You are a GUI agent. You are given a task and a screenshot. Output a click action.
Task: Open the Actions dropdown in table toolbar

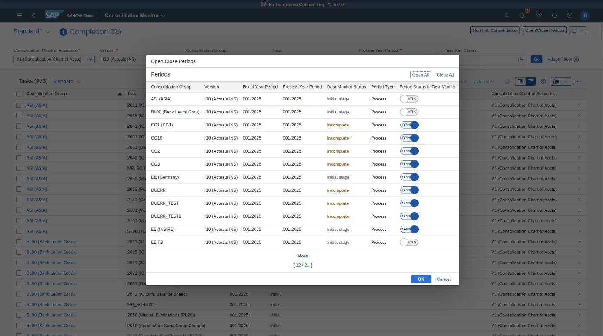483,81
